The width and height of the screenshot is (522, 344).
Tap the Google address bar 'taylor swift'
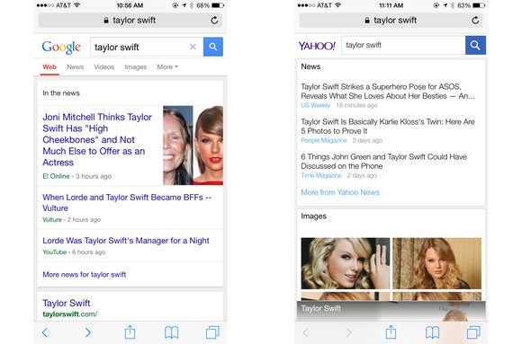tap(130, 21)
